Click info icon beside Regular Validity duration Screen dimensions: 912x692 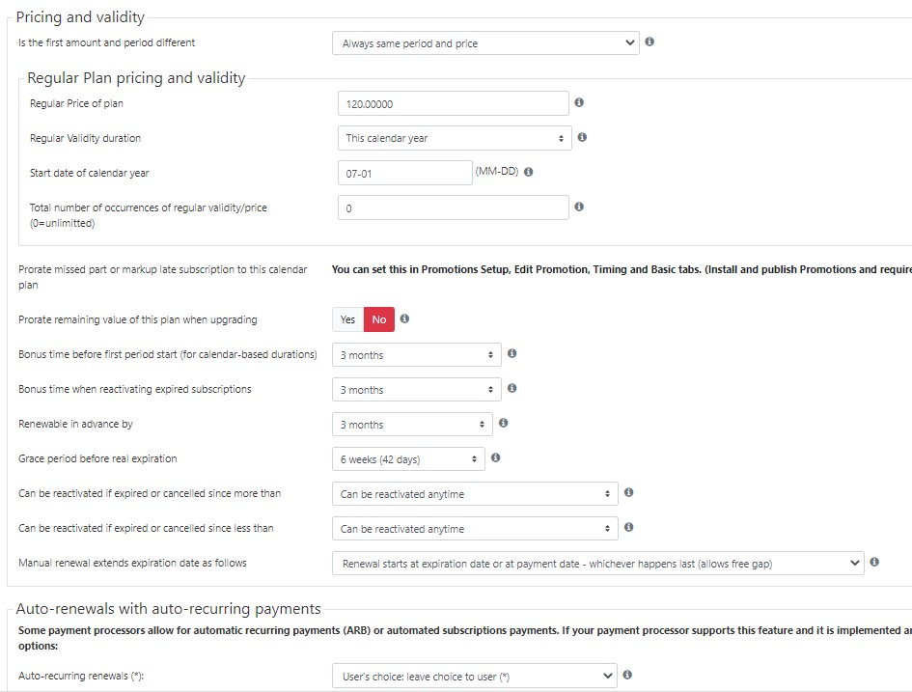click(x=582, y=137)
